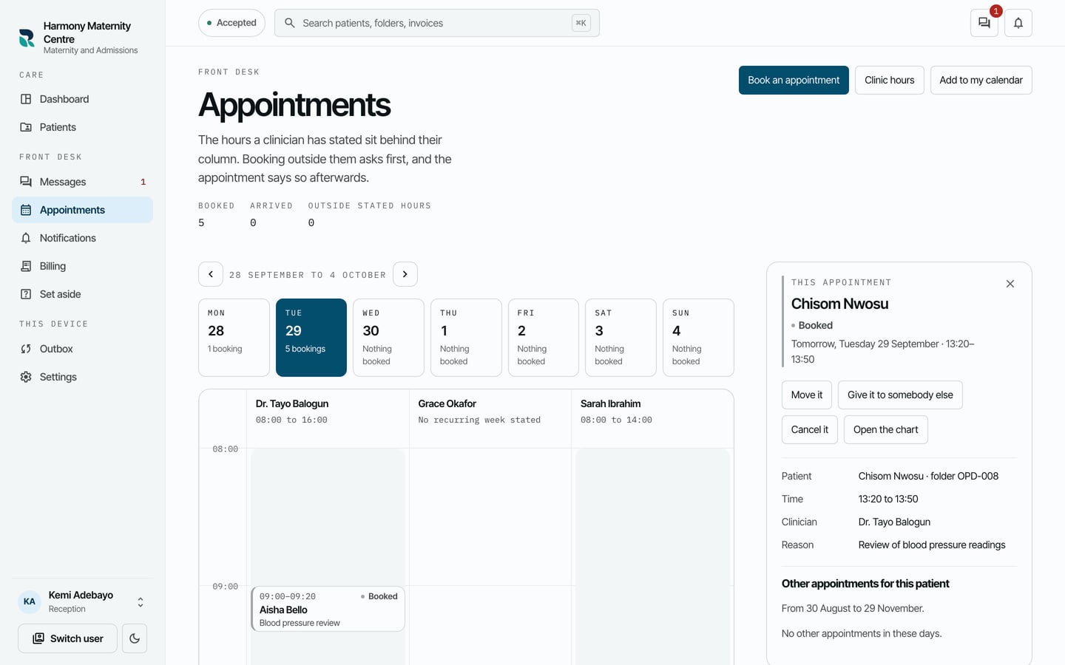Go to previous week
The height and width of the screenshot is (665, 1065).
pos(211,274)
